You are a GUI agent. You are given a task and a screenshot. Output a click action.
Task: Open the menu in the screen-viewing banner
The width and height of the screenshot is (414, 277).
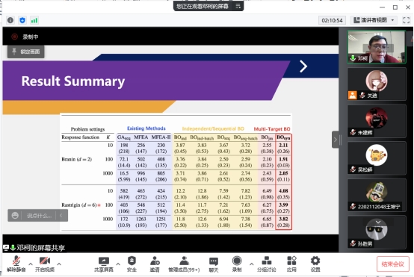click(238, 6)
